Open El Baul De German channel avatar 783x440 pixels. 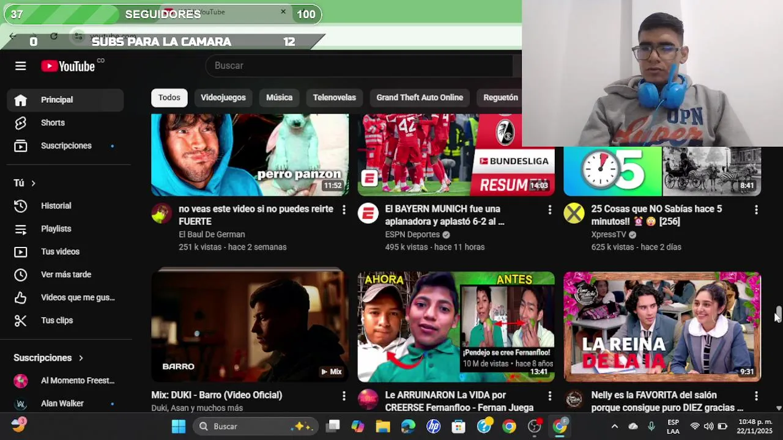(x=161, y=213)
